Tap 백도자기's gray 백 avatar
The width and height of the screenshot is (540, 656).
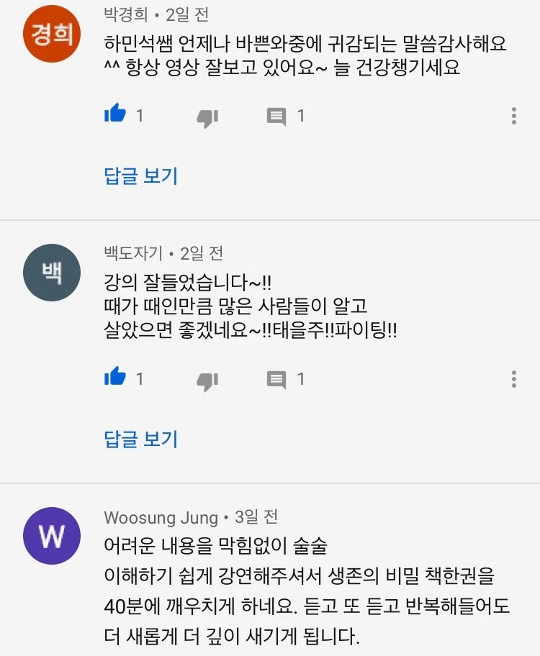pos(52,273)
